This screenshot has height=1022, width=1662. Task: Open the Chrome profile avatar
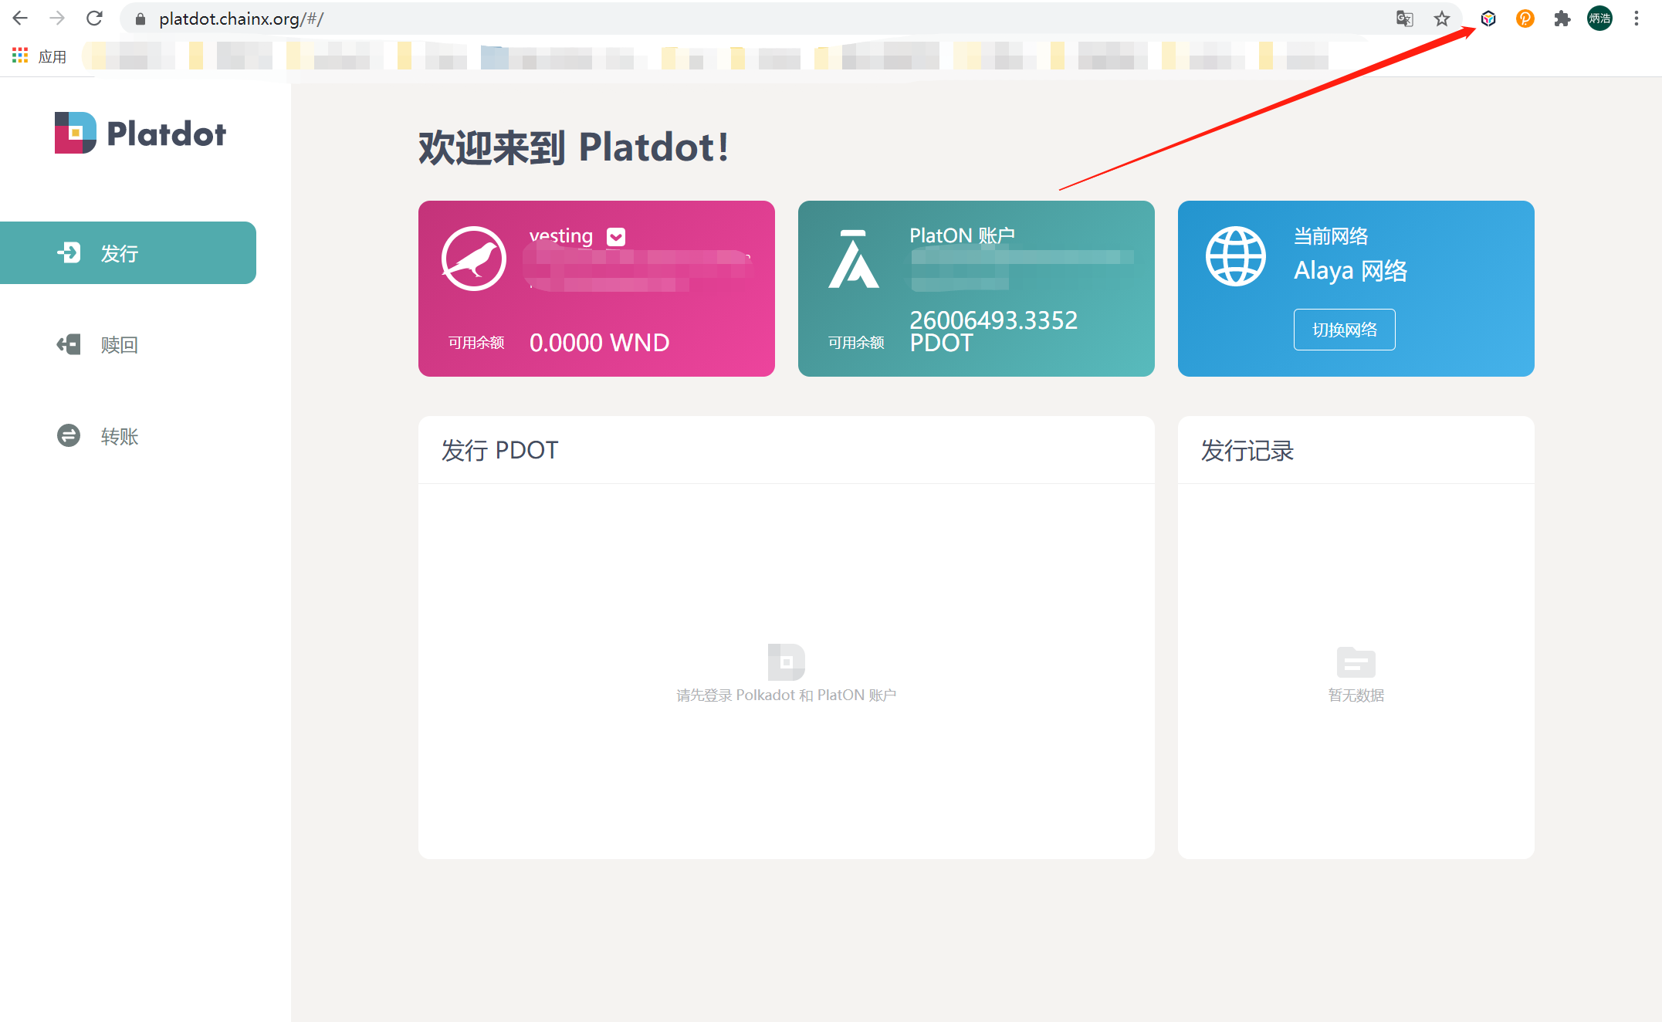point(1599,19)
